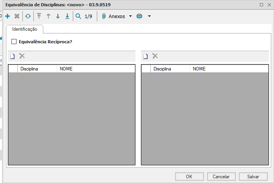
Task: Click new row icon in left grid
Action: 13,56
